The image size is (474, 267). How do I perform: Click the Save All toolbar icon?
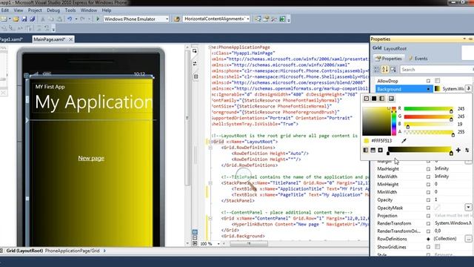click(33, 19)
